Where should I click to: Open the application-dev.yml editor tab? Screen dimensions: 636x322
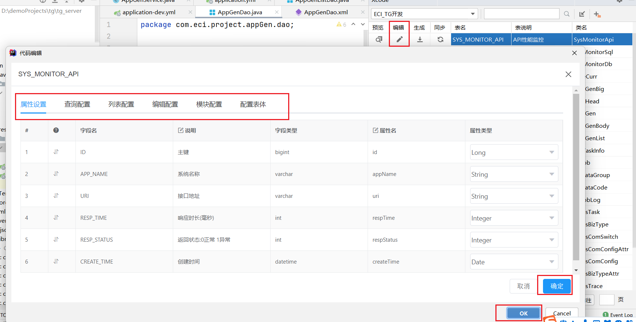pos(149,12)
